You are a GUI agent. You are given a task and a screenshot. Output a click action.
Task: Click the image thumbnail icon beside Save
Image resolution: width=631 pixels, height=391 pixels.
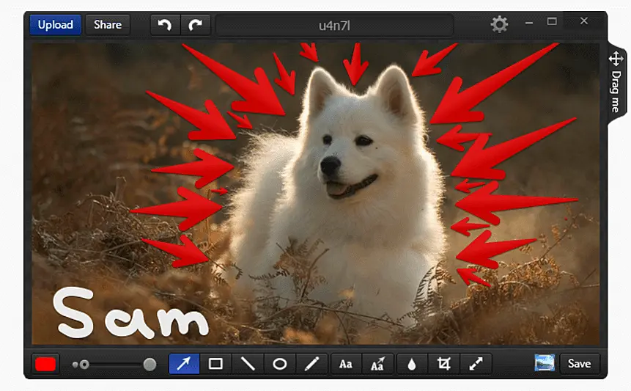[x=545, y=363]
